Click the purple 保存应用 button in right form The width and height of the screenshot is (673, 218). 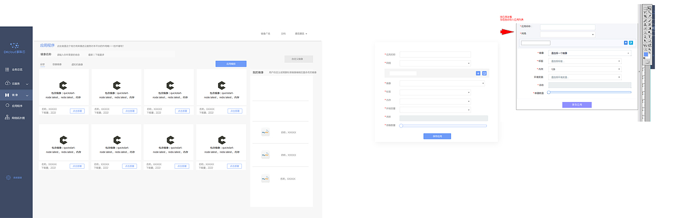[577, 105]
